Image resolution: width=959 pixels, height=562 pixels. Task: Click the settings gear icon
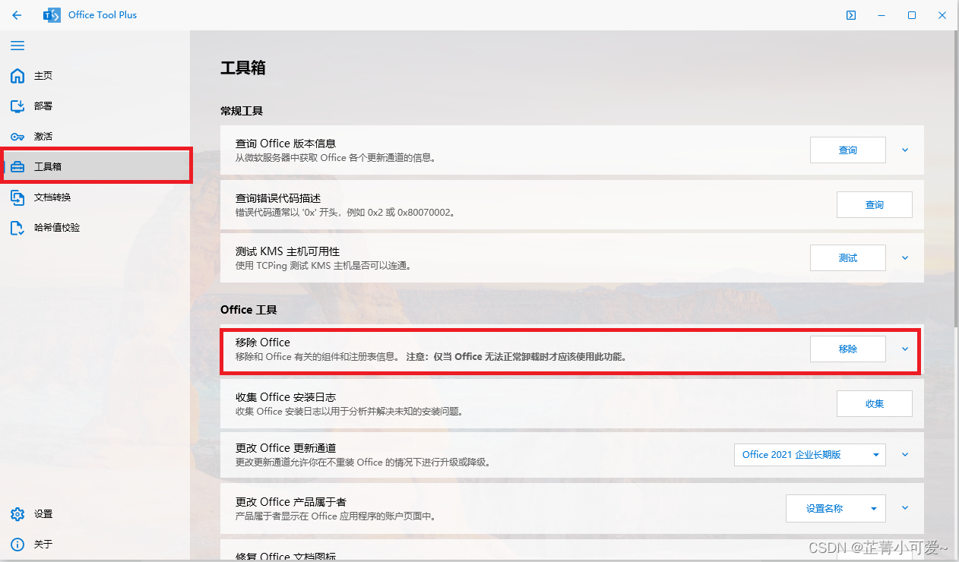pyautogui.click(x=17, y=514)
